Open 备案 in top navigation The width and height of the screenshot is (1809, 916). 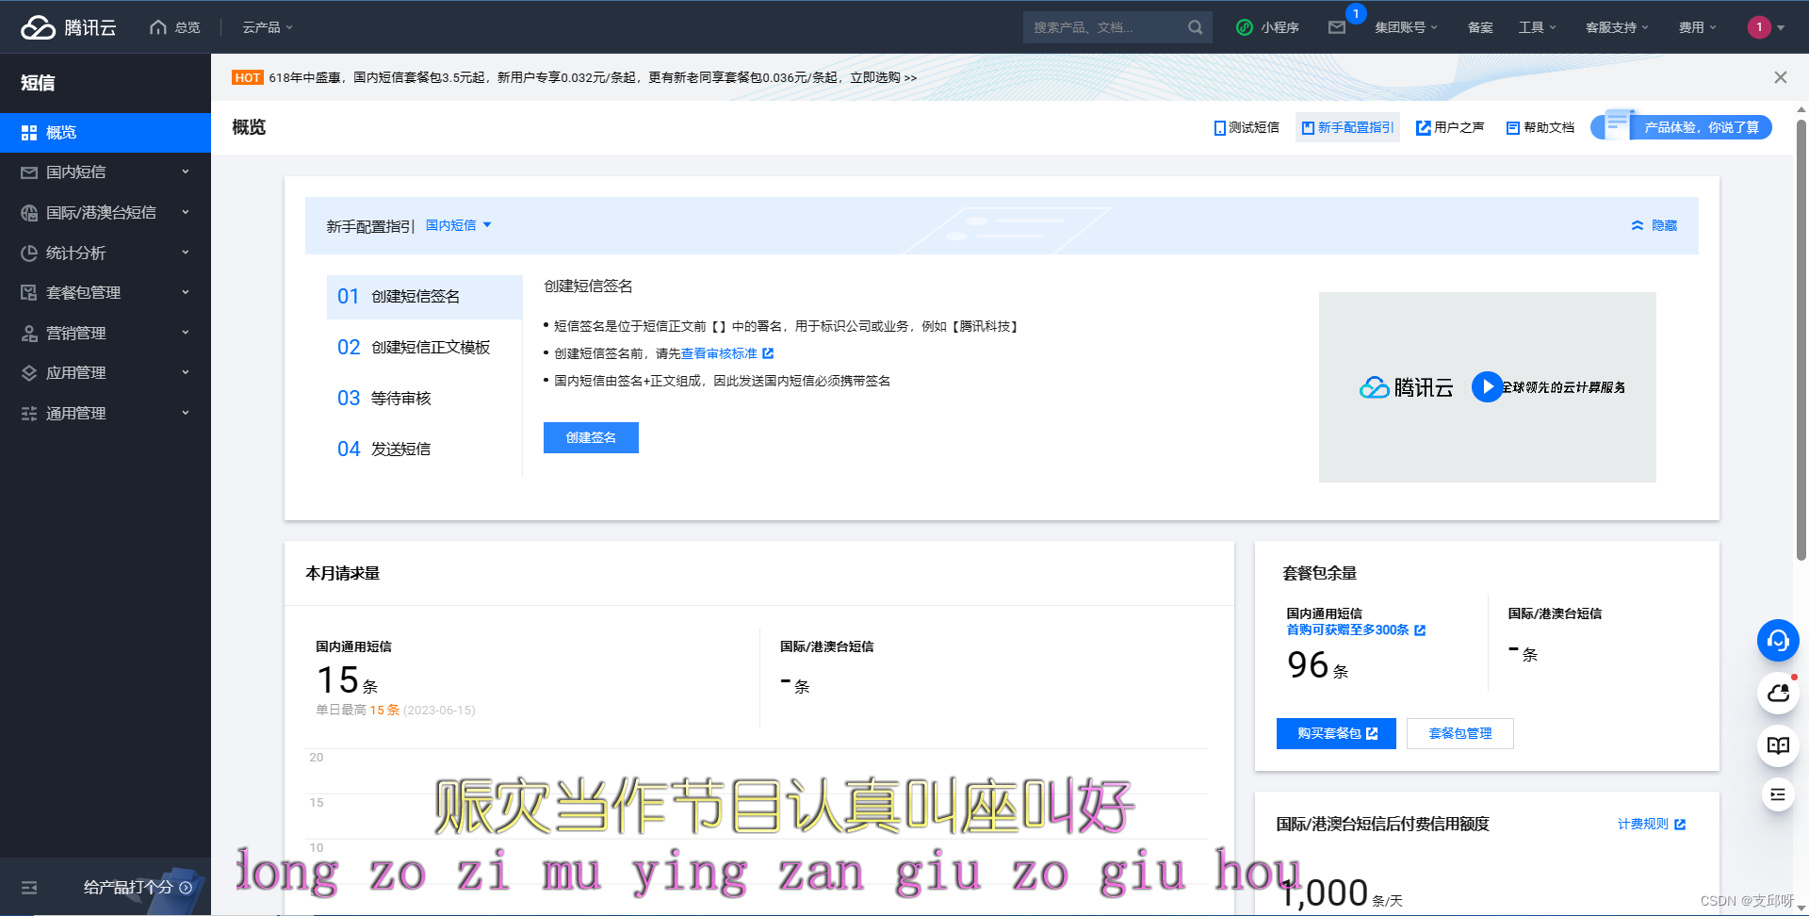(1480, 27)
